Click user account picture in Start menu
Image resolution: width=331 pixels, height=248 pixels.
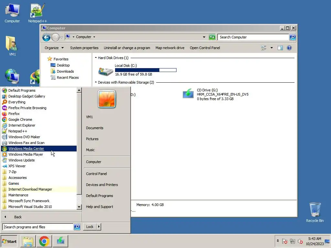click(107, 99)
